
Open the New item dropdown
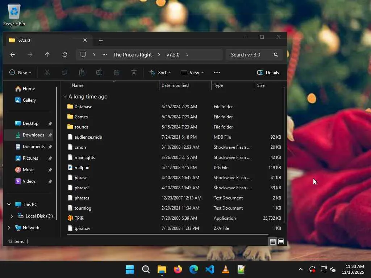click(20, 72)
